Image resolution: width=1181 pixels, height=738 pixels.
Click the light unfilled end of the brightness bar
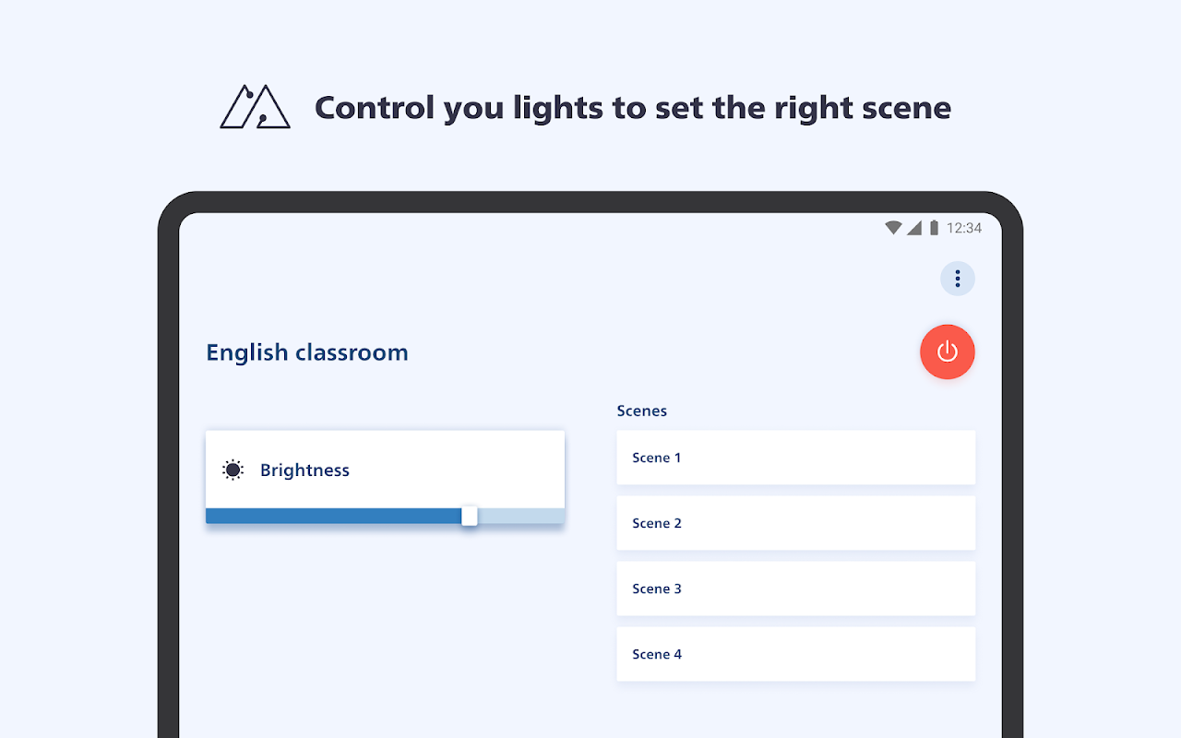[521, 516]
